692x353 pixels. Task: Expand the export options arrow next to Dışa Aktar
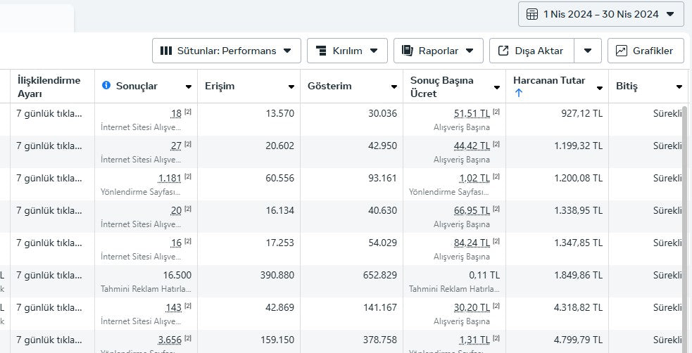(588, 51)
